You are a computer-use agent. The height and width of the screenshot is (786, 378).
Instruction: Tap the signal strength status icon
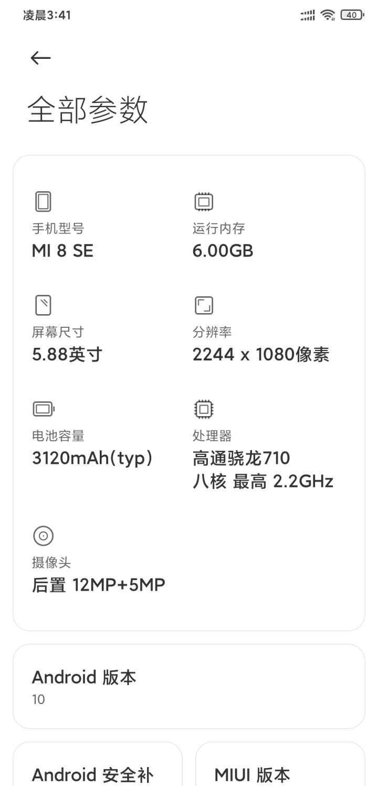pos(308,16)
